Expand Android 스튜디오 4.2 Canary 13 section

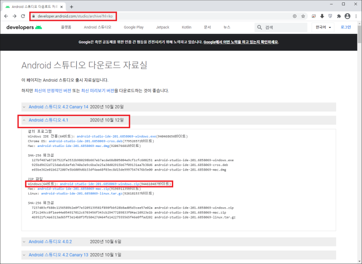58,255
